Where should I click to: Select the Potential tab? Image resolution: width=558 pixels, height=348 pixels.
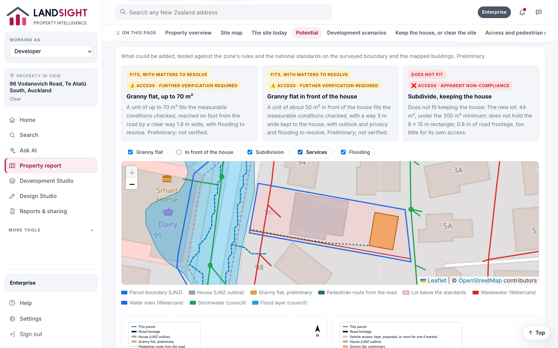pyautogui.click(x=307, y=33)
